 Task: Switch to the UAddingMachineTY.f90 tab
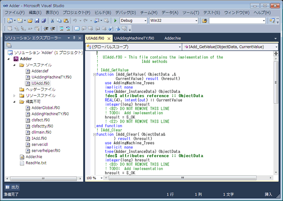click(134, 38)
